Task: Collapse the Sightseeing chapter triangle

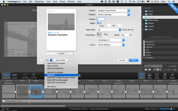Action: [x=3, y=83]
